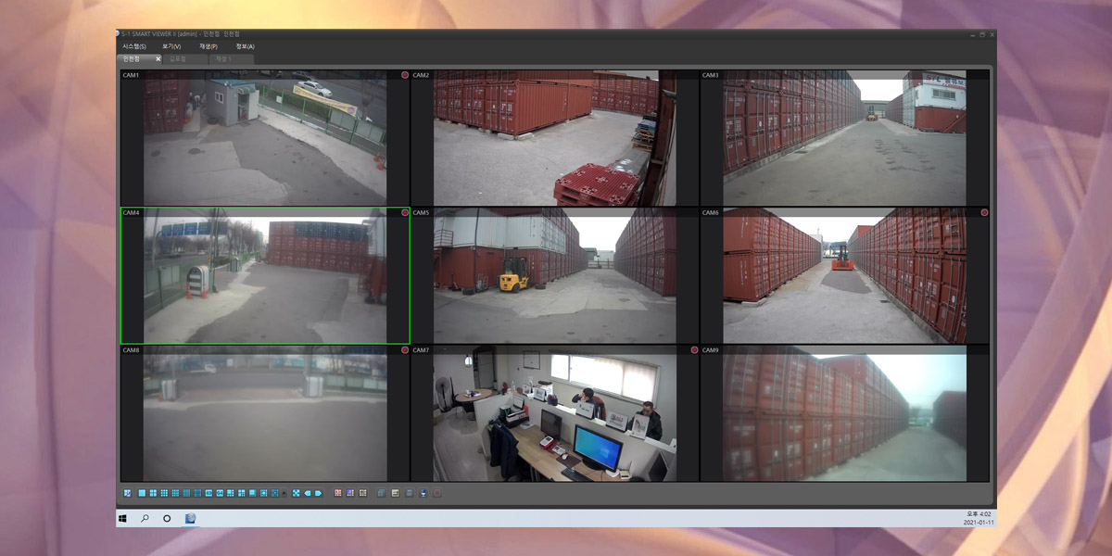The image size is (1112, 556).
Task: Select the CAM7 office camera feed
Action: click(x=554, y=417)
